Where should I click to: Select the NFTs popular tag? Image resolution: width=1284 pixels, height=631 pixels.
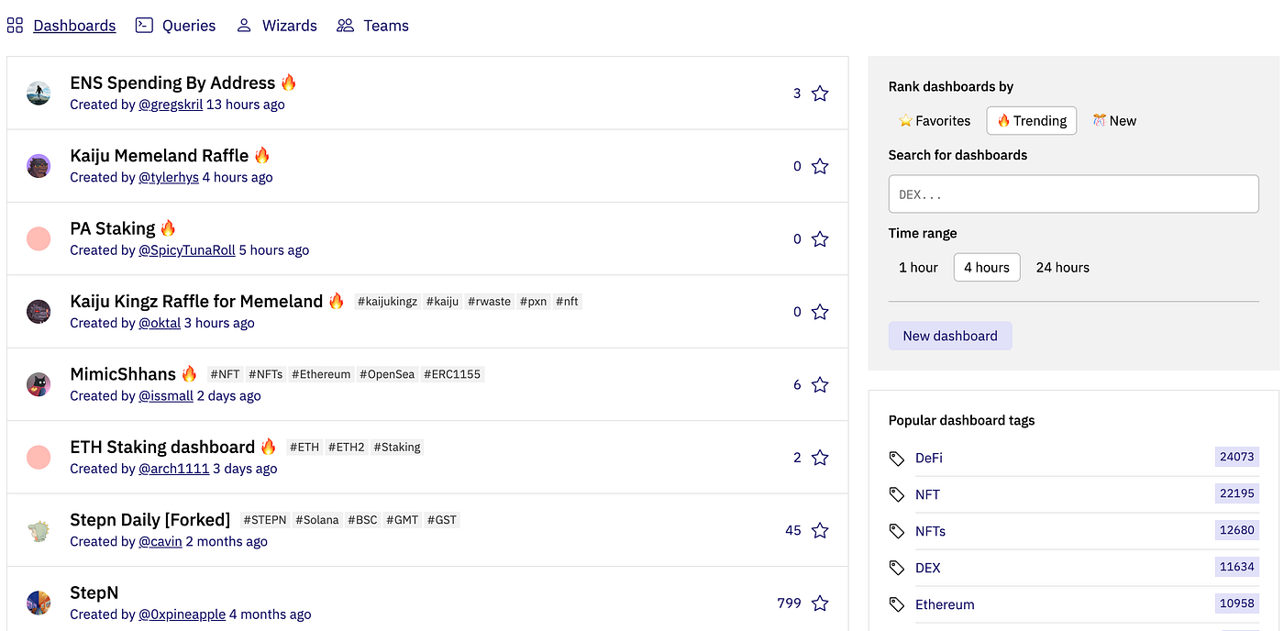coord(931,531)
